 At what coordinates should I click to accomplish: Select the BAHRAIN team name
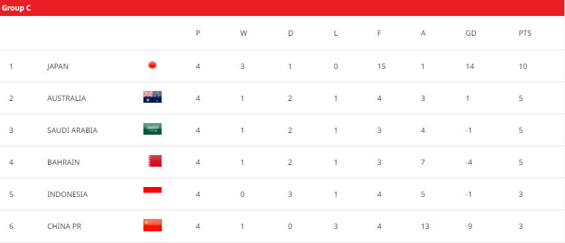(63, 162)
